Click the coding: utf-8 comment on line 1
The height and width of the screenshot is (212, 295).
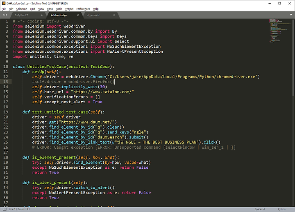pos(41,21)
